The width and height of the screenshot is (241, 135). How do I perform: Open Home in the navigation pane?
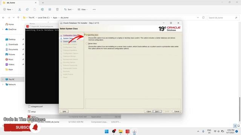9,24
